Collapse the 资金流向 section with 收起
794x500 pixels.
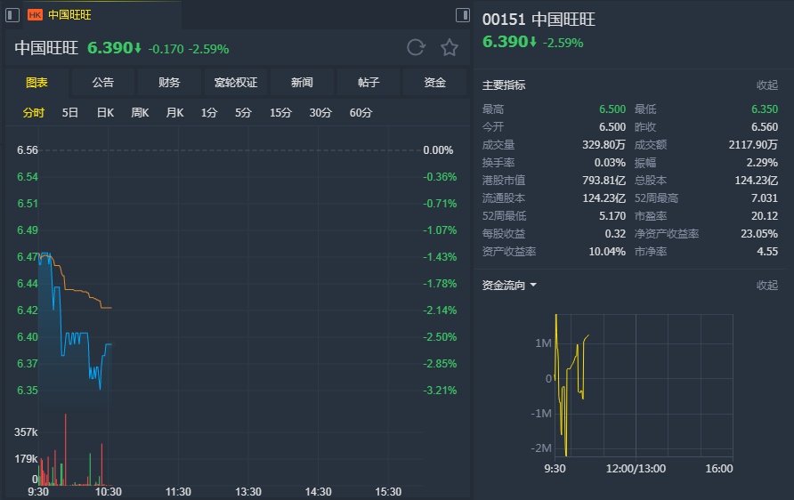tap(766, 286)
